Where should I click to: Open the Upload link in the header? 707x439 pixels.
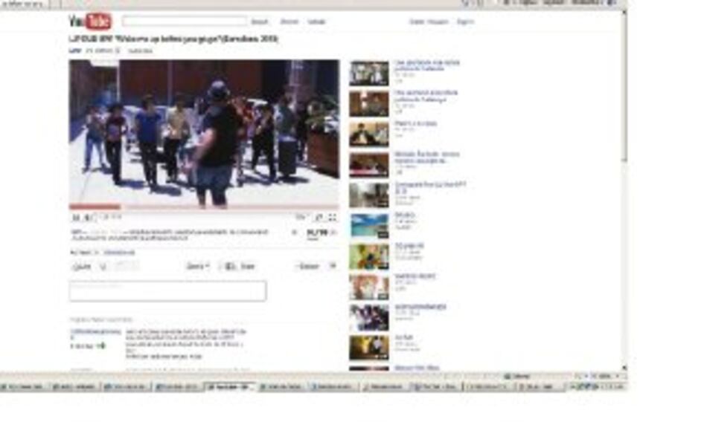click(316, 22)
